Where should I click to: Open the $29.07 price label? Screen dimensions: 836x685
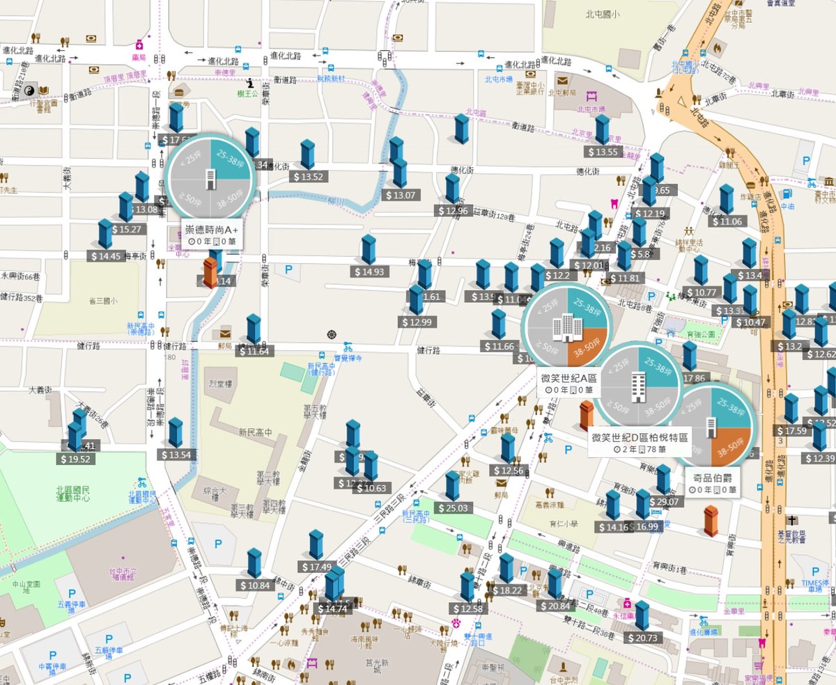pos(663,501)
